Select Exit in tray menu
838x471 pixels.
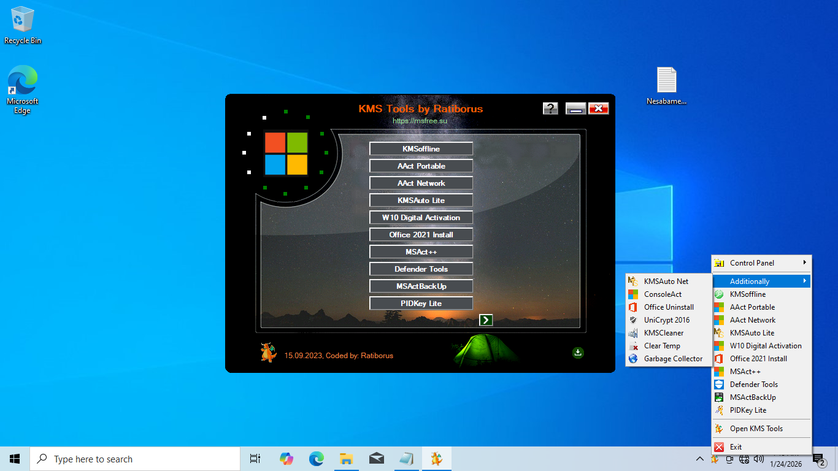coord(736,447)
